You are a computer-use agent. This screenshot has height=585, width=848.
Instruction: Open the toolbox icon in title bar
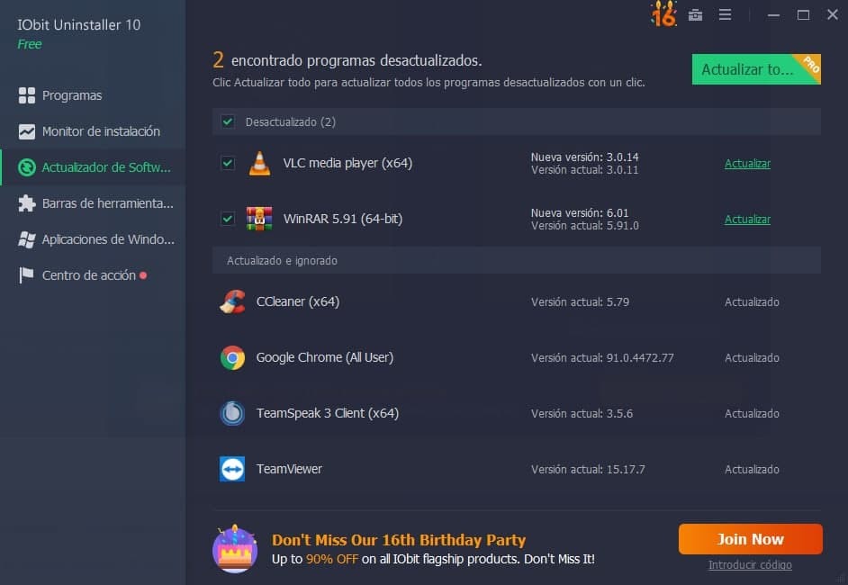click(x=696, y=15)
